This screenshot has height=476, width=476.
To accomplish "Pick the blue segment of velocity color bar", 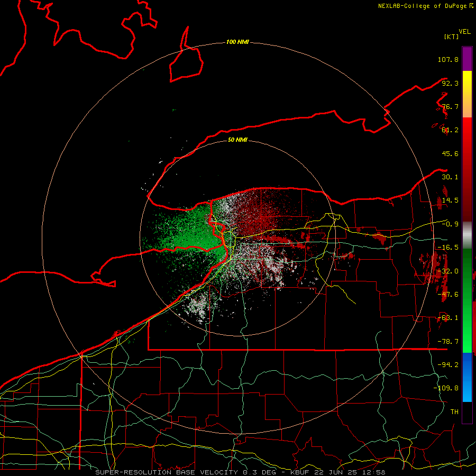I will click(x=467, y=377).
